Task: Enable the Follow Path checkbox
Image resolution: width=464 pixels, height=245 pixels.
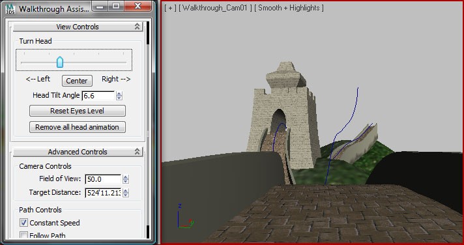Action: pyautogui.click(x=23, y=235)
